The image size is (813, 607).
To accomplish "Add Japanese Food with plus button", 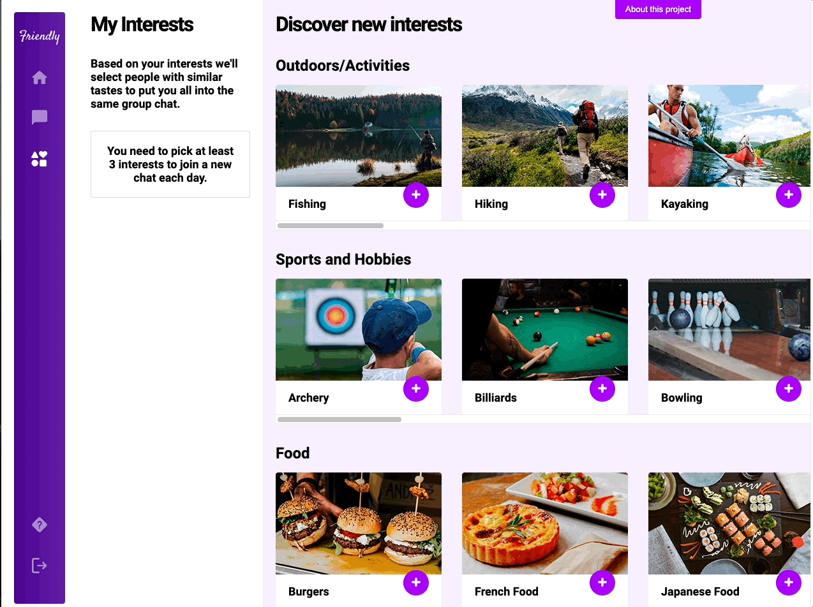I will (x=789, y=583).
